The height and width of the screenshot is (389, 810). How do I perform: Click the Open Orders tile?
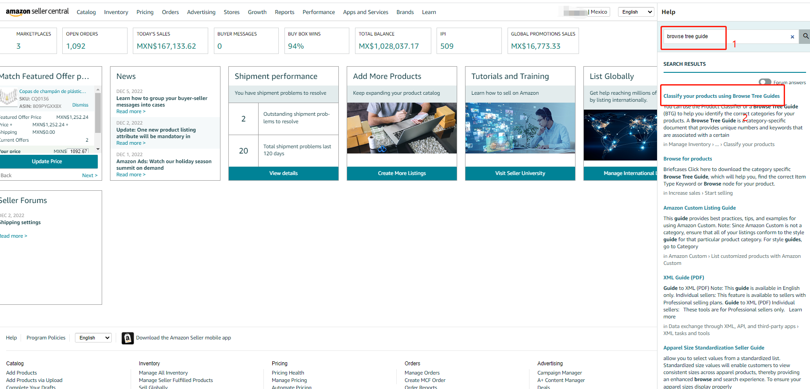[x=95, y=41]
